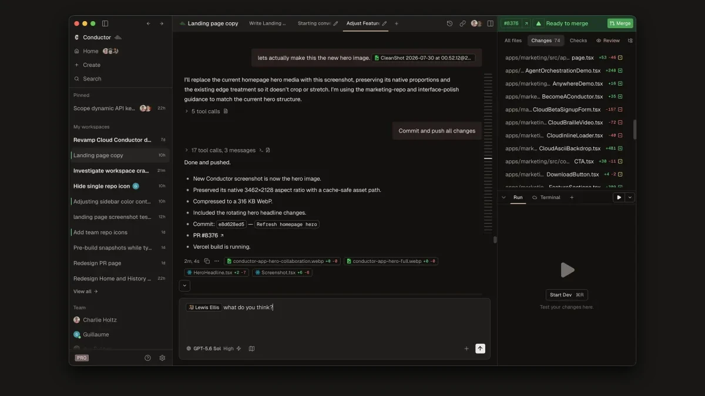Click the document icon beside 5 tool calls
705x396 pixels.
(x=226, y=111)
